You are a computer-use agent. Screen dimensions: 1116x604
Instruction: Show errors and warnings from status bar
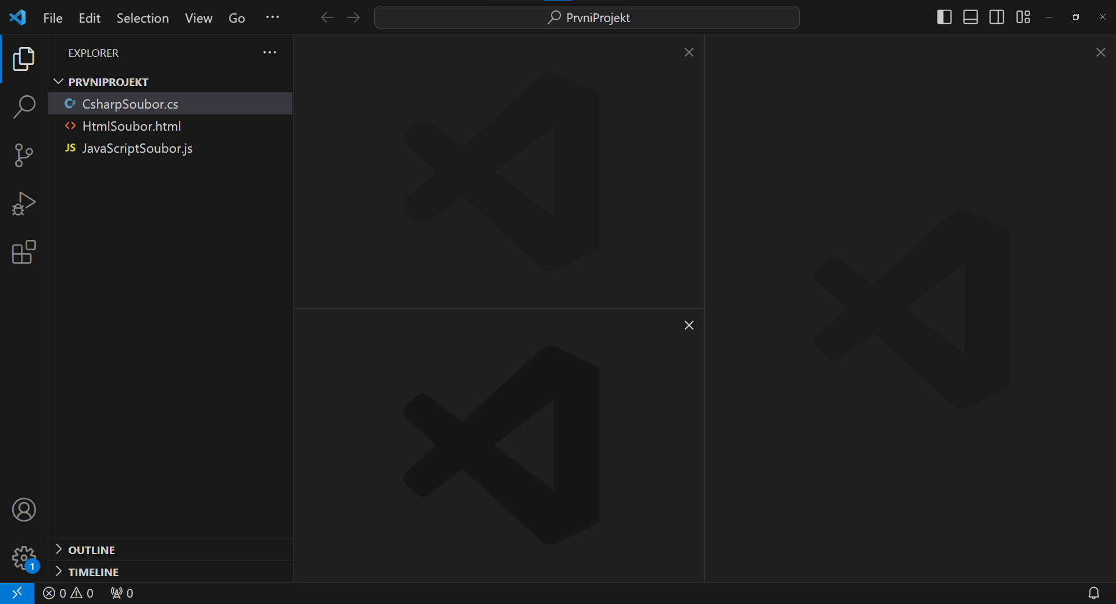[68, 593]
